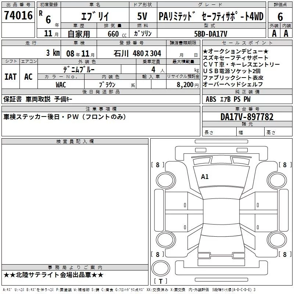Click the 検査員記入欄 header
This screenshot has height=294, width=294.
[x=75, y=141]
